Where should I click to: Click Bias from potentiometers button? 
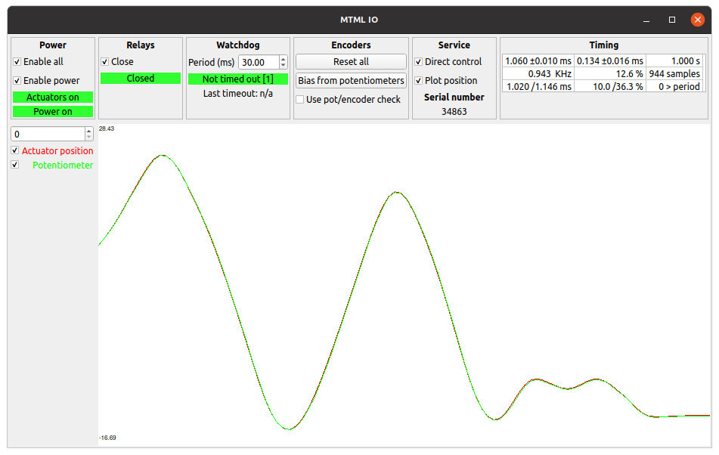coord(351,80)
